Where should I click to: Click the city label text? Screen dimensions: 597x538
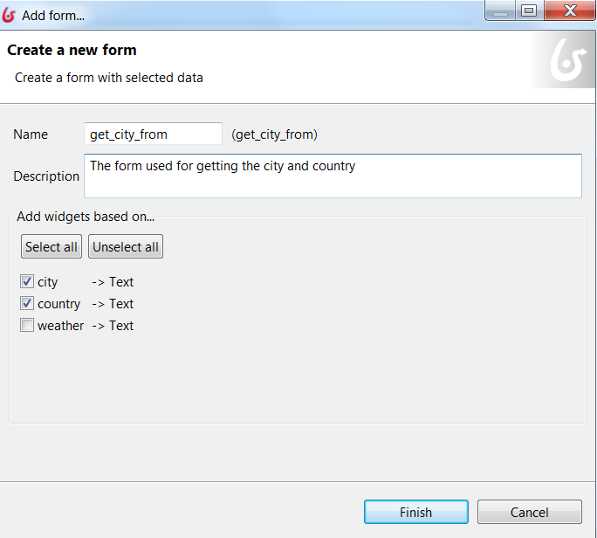(x=48, y=282)
